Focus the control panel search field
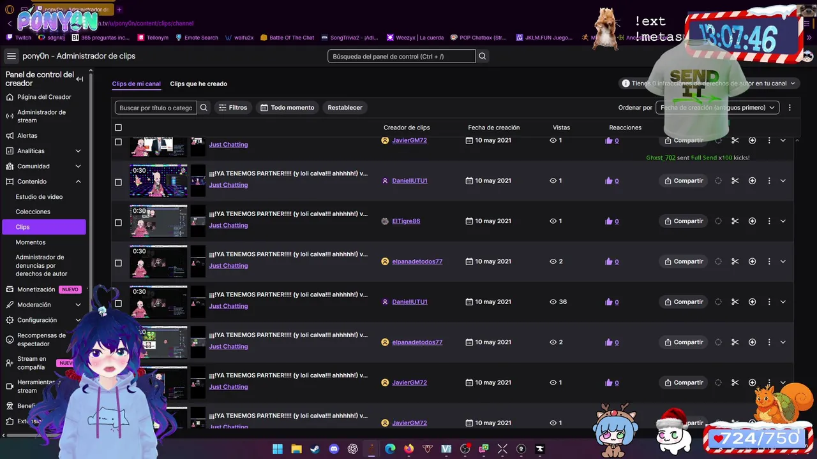 coord(401,56)
